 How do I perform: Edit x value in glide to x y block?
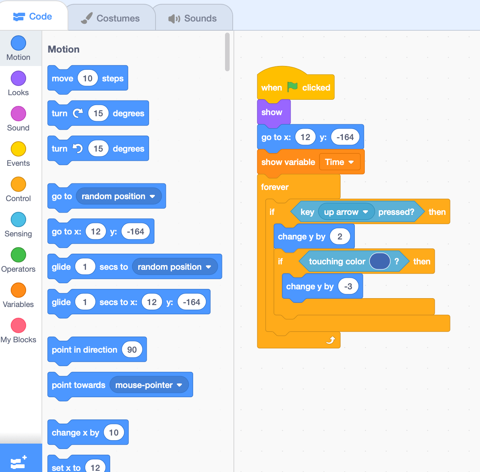pos(152,302)
